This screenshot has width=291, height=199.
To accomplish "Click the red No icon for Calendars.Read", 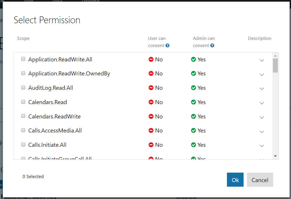I will pyautogui.click(x=151, y=102).
